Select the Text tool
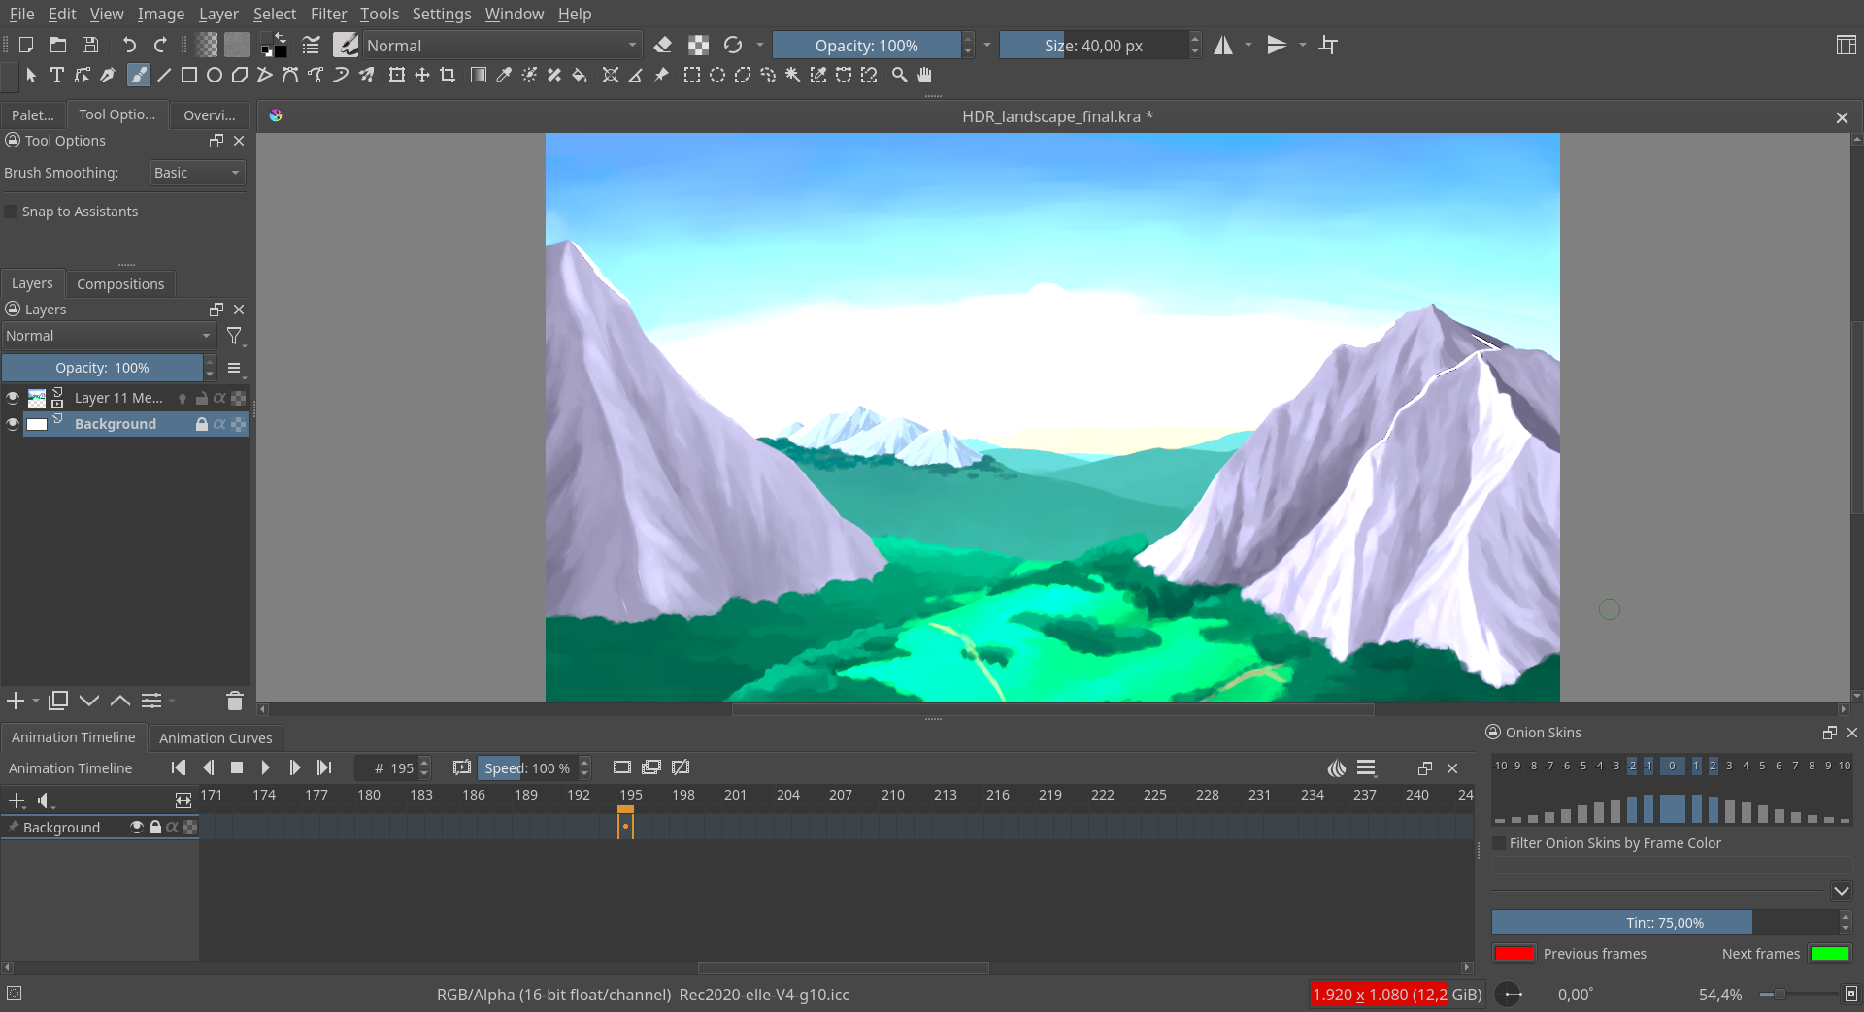Screen dimensions: 1864x1012 [57, 75]
